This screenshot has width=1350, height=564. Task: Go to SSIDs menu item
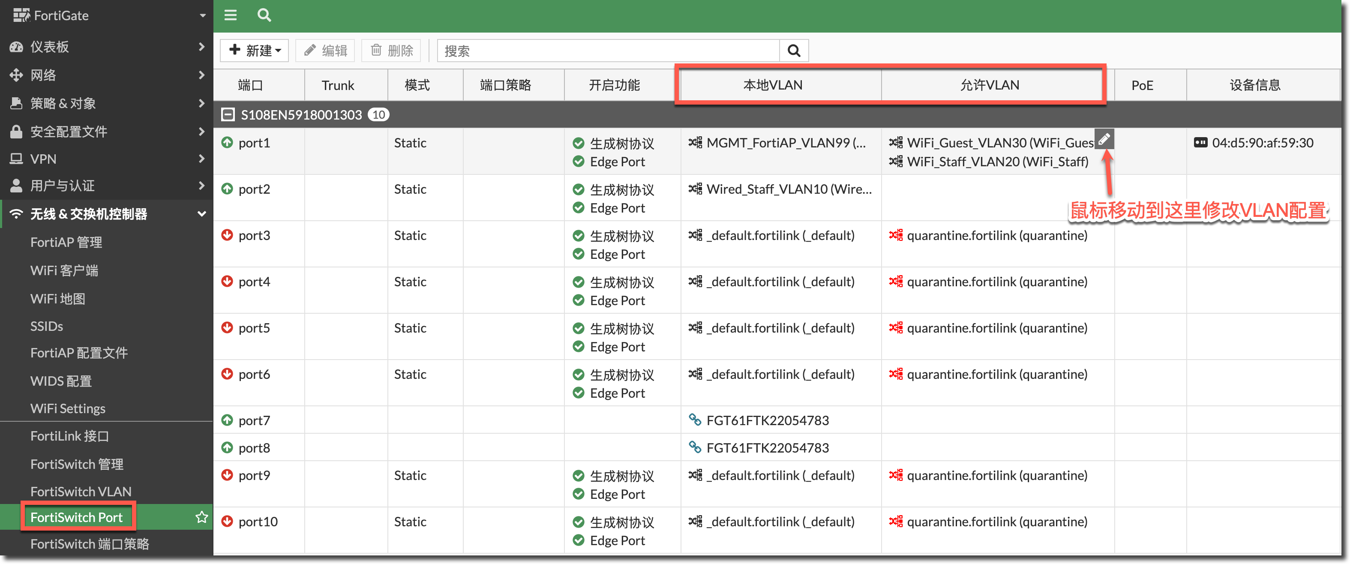[x=47, y=326]
